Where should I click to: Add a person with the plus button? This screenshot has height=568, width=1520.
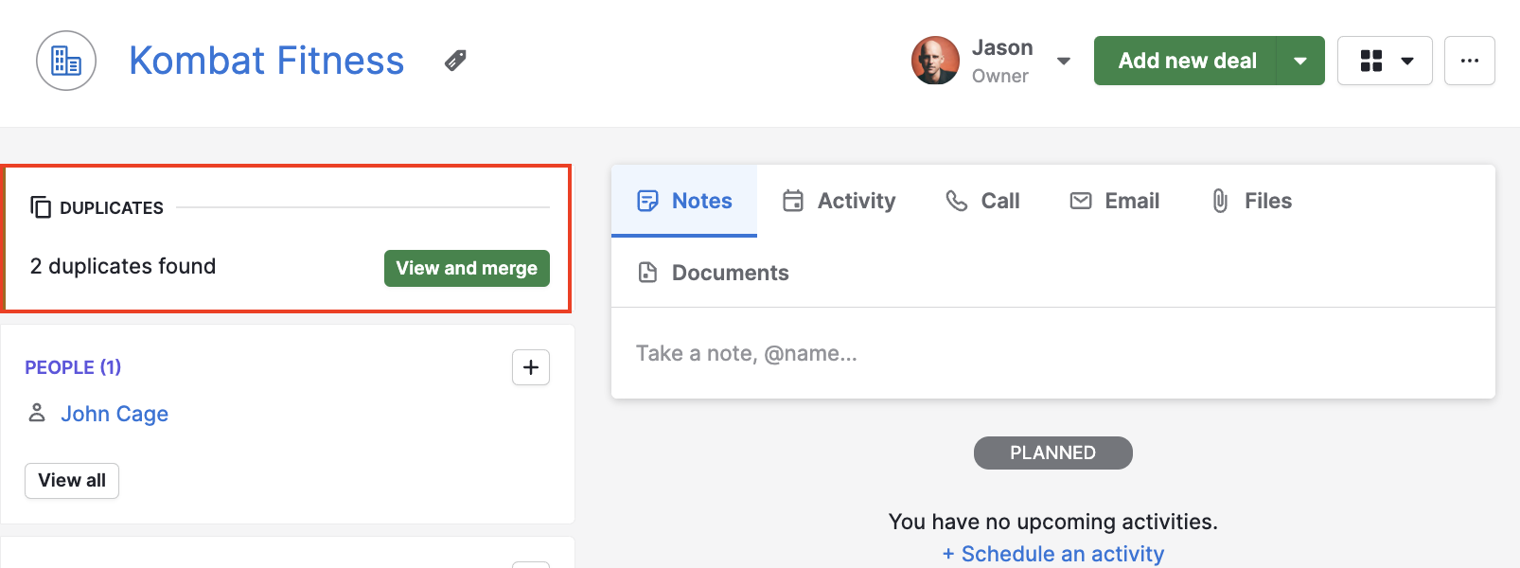point(531,367)
